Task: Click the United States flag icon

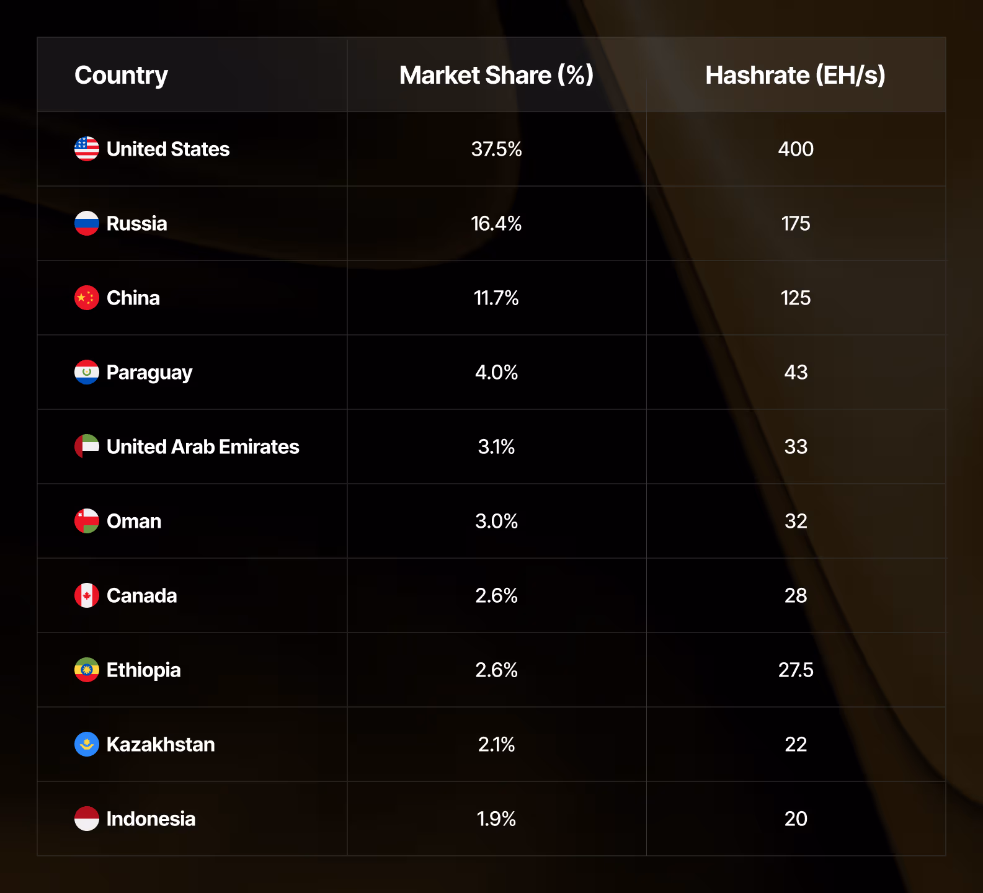Action: pyautogui.click(x=87, y=149)
